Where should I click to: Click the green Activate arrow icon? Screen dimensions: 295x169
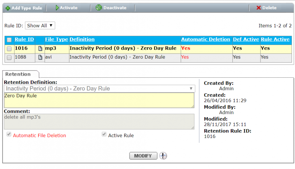pos(57,8)
